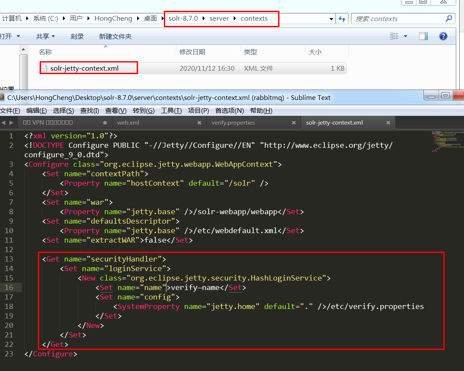Click the 刻录 toolbar button
Viewport: 464px width, 371px height.
77,36
